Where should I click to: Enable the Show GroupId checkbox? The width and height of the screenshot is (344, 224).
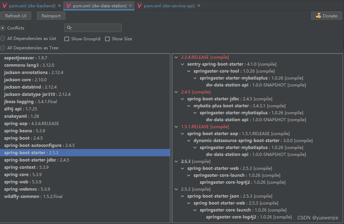pos(67,39)
